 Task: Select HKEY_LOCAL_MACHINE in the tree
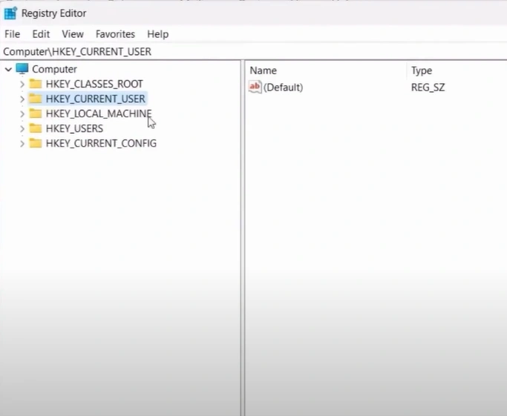click(99, 113)
